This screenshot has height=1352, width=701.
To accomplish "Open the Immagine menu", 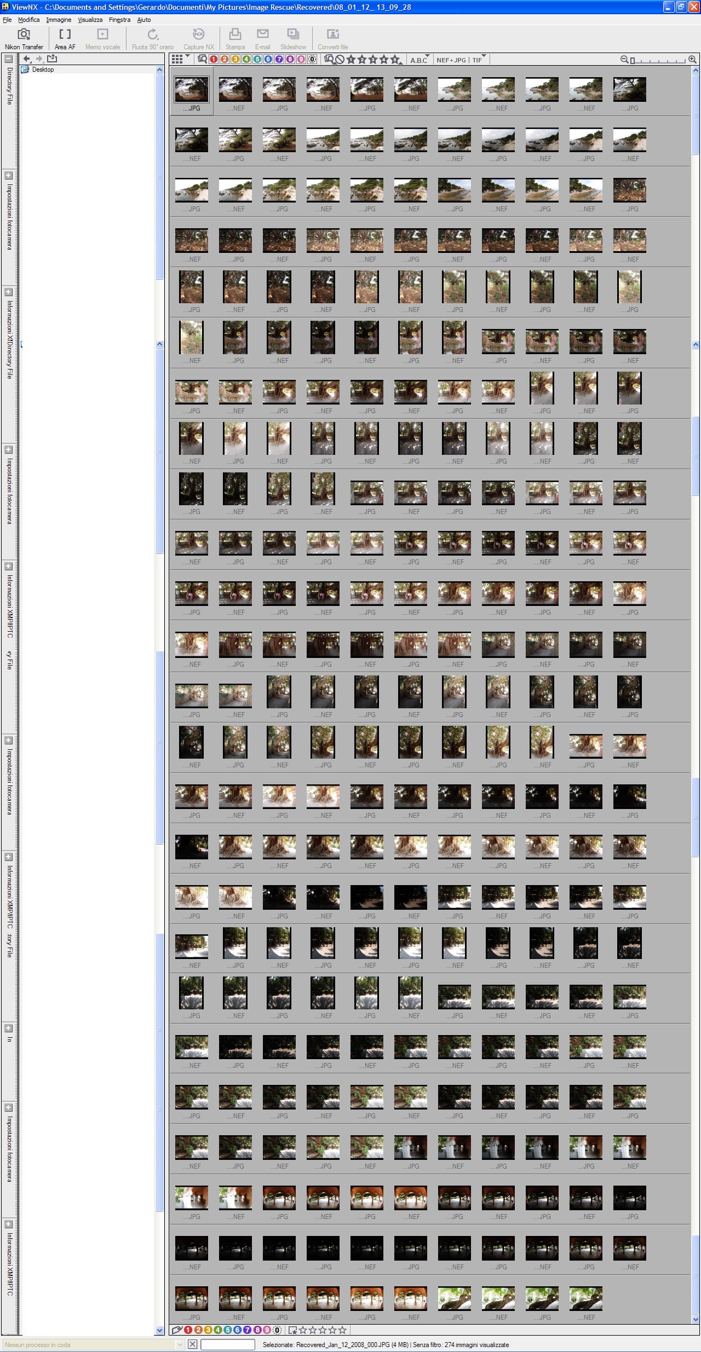I will pos(59,20).
